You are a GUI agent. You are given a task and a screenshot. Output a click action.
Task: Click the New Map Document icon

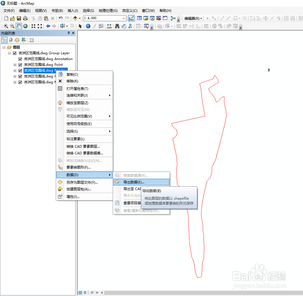[6, 18]
